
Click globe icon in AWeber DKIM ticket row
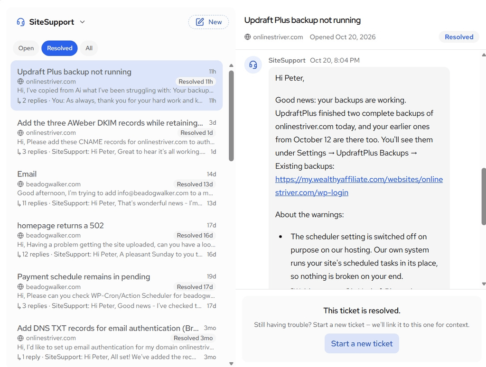[20, 133]
